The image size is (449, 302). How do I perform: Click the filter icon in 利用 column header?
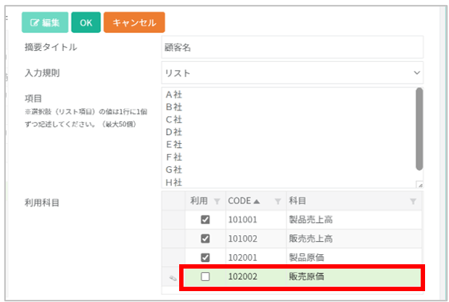point(217,201)
